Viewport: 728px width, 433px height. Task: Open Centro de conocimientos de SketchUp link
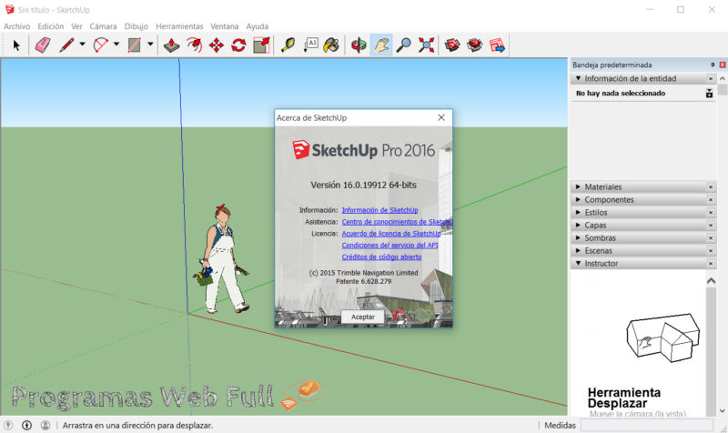click(397, 222)
